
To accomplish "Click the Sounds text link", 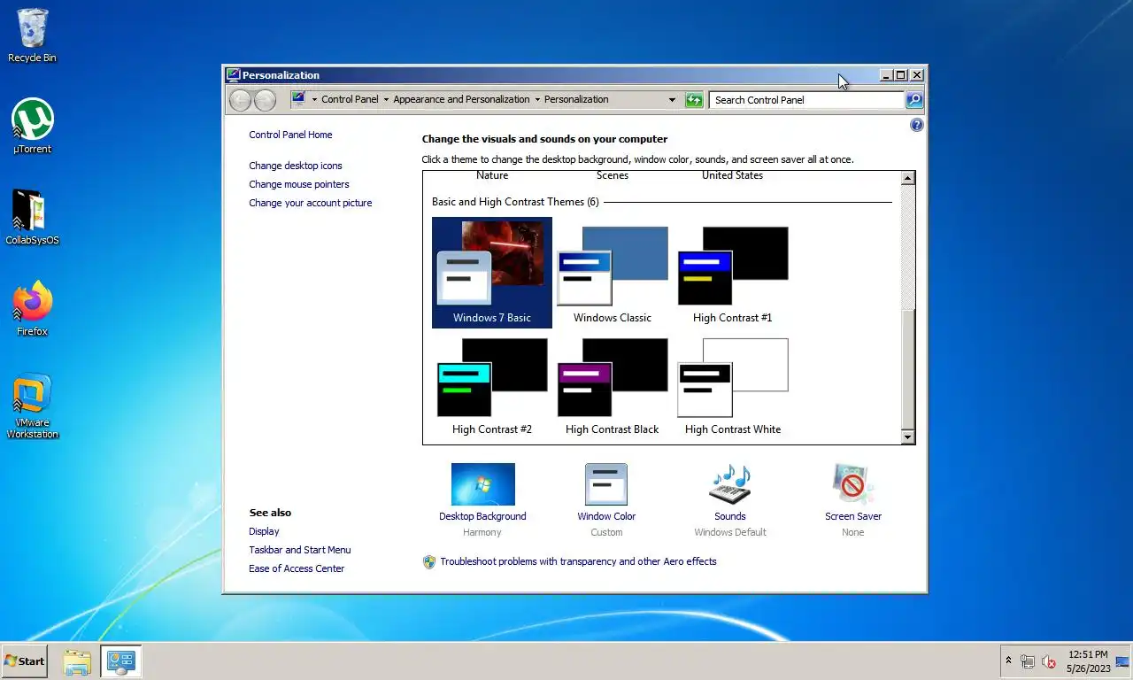I will click(730, 516).
